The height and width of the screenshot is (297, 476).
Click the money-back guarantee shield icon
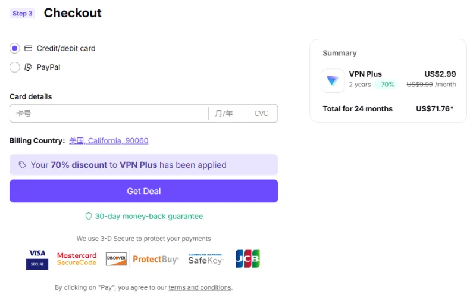point(89,217)
